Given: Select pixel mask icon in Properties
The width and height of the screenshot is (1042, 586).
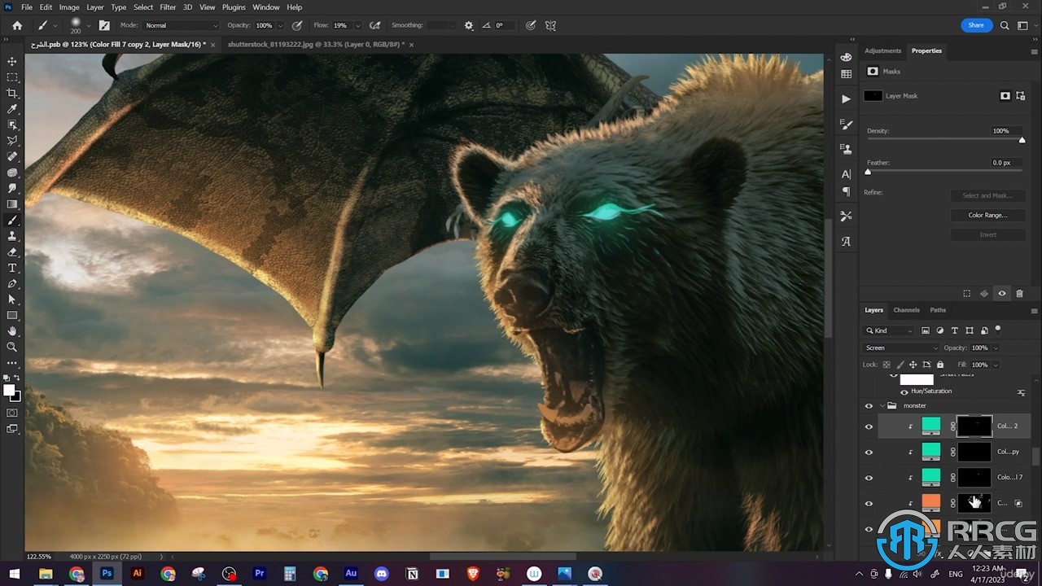Looking at the screenshot, I should tap(1005, 95).
